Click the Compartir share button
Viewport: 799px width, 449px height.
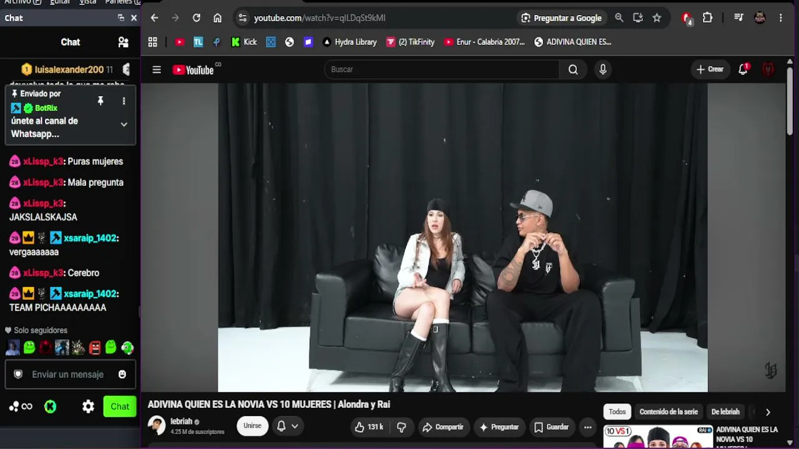pyautogui.click(x=443, y=427)
